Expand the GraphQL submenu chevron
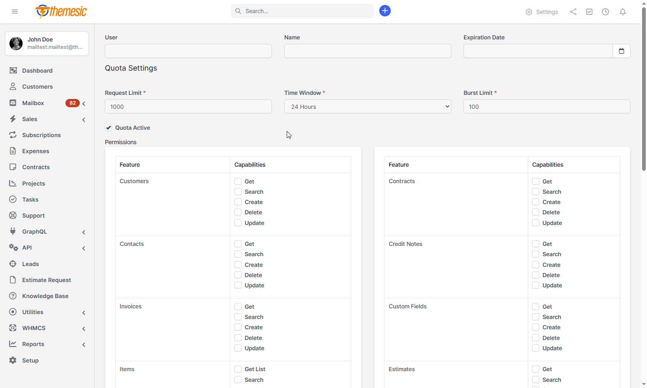 (x=84, y=232)
